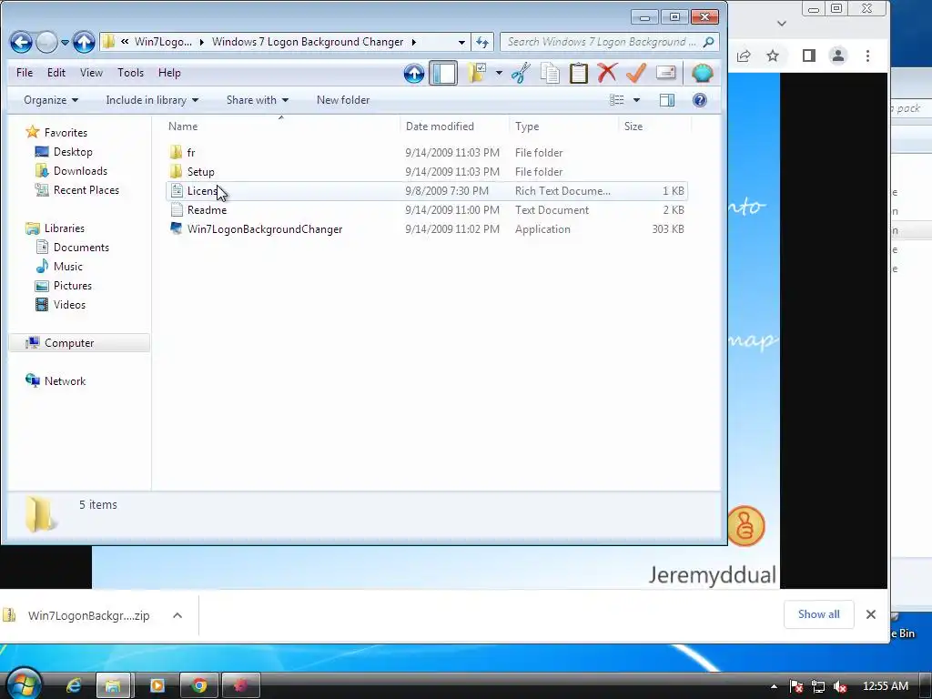
Task: Click the red Delete X icon
Action: 607,73
